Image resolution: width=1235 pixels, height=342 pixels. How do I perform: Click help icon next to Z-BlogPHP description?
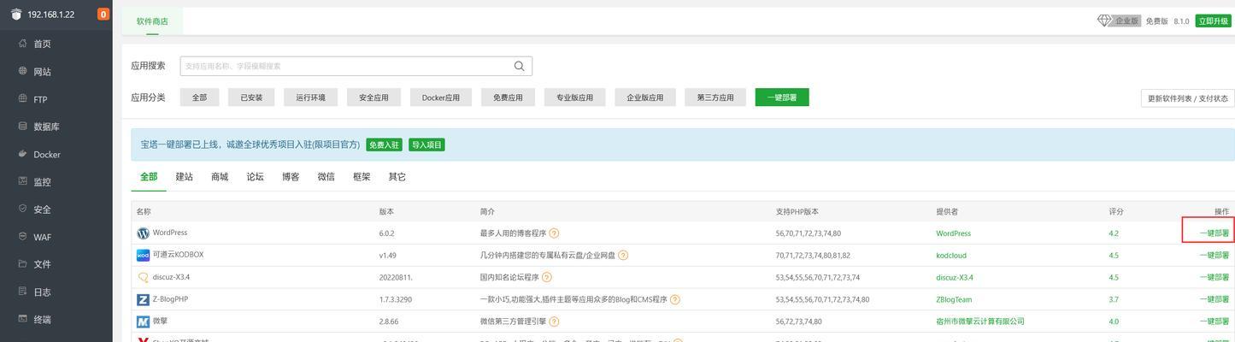coord(675,299)
